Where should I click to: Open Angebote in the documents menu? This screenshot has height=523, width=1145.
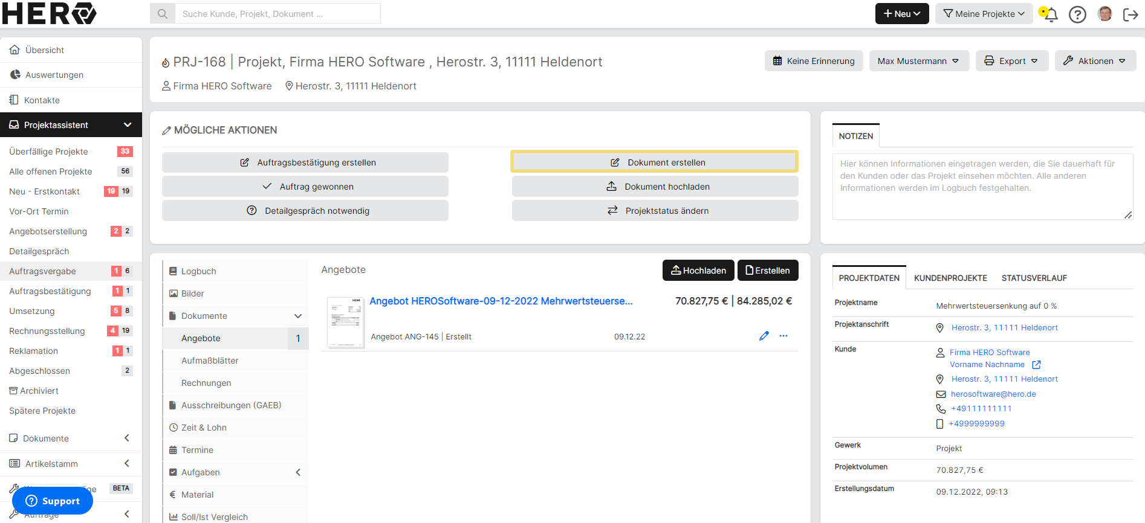(x=236, y=338)
